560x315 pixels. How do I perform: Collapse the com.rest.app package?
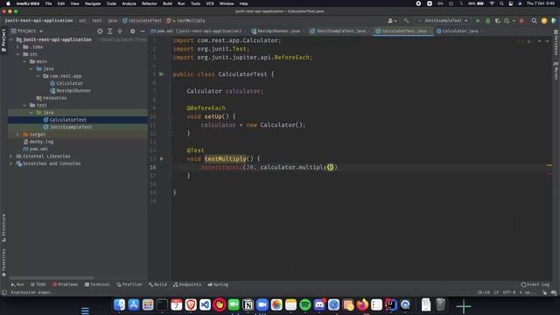38,76
